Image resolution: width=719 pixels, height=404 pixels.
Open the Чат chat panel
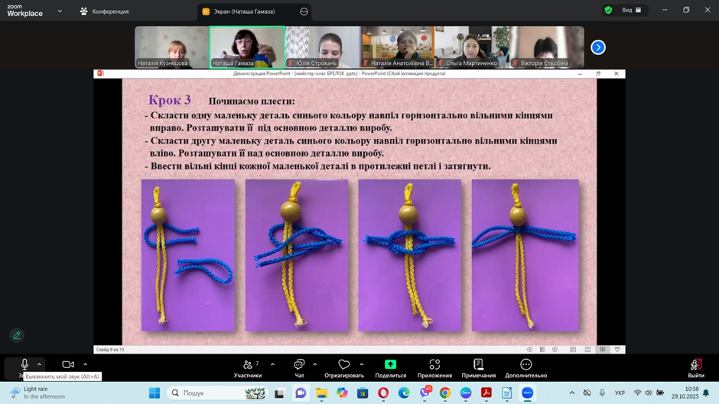pyautogui.click(x=299, y=367)
